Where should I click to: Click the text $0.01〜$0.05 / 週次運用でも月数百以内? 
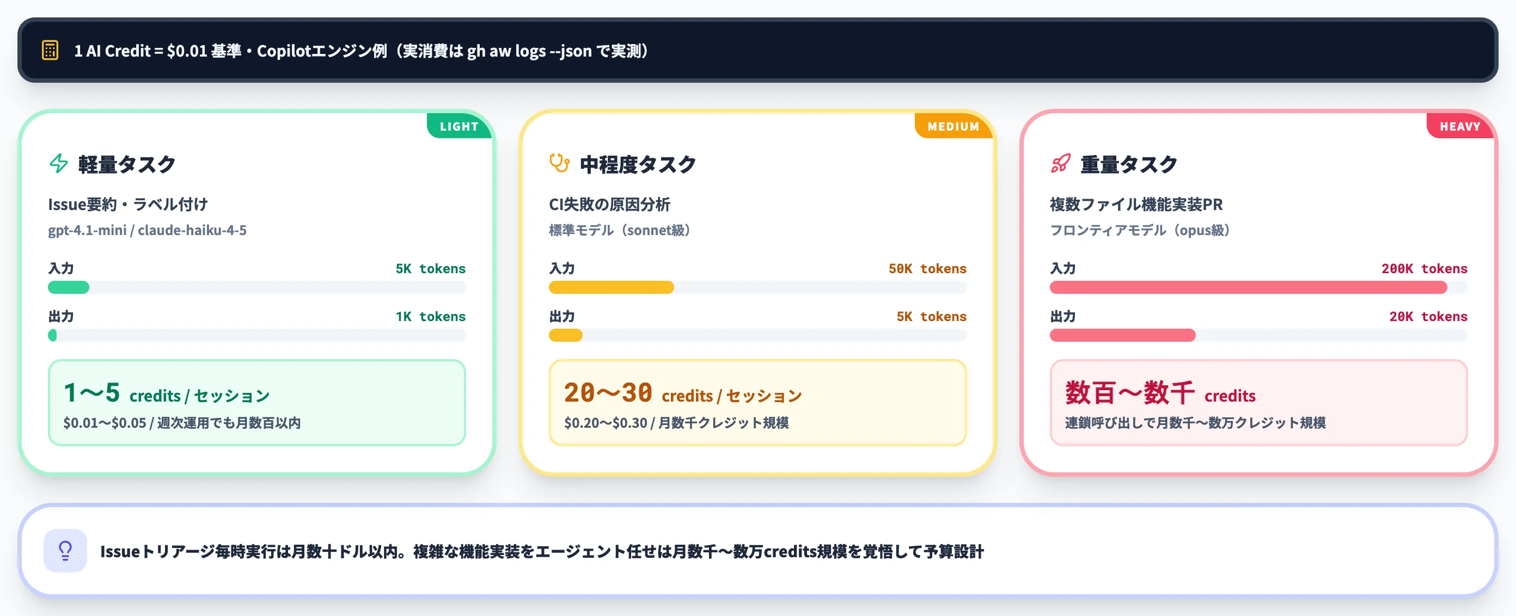click(x=182, y=422)
